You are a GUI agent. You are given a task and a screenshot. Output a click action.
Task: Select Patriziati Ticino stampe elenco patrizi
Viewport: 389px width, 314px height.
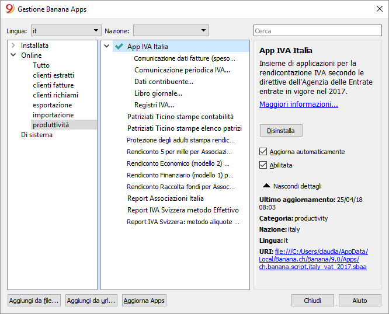pyautogui.click(x=185, y=128)
